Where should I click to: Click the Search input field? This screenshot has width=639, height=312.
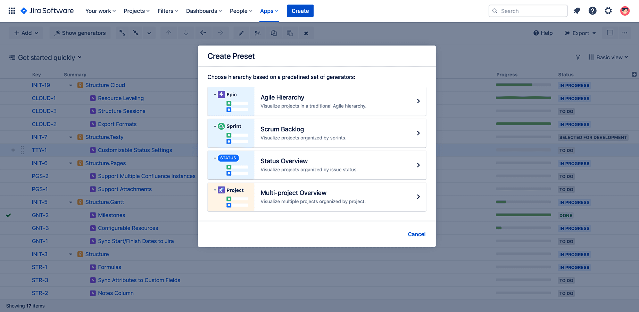pyautogui.click(x=528, y=11)
